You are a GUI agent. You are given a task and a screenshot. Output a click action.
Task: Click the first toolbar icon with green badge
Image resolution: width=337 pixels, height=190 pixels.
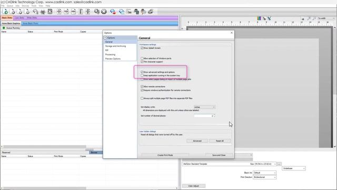point(5,12)
